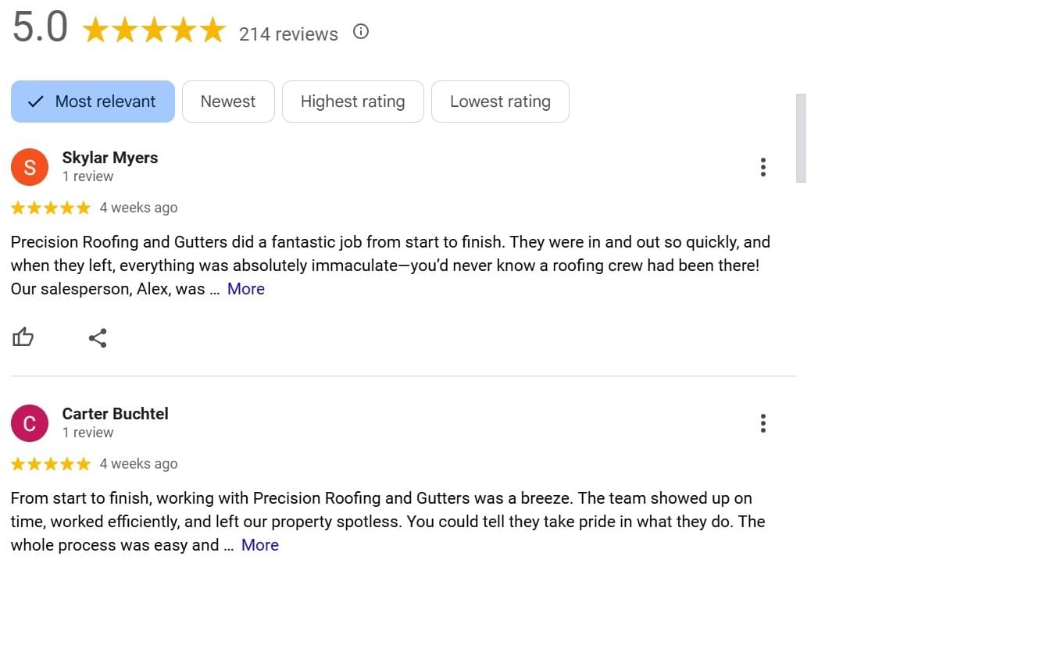1050x656 pixels.
Task: Click the info icon beside 214 reviews
Action: (360, 32)
